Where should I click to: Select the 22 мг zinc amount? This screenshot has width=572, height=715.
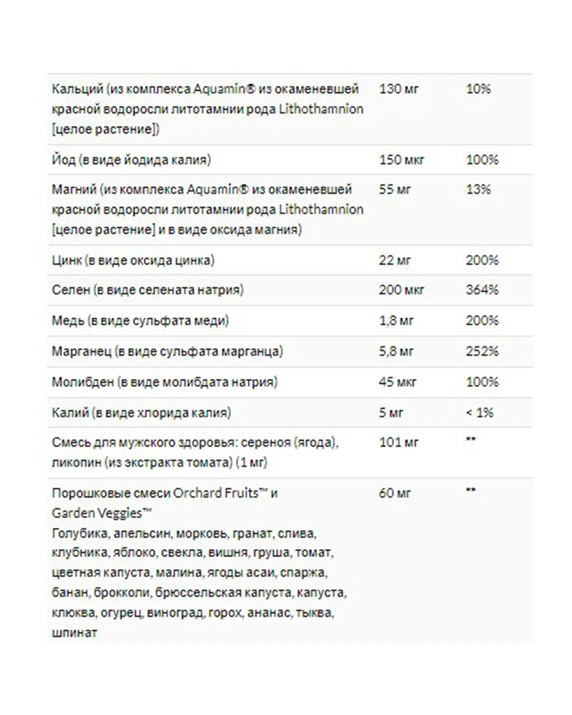coord(395,261)
